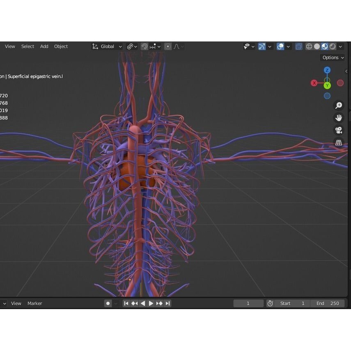The height and width of the screenshot is (351, 351).
Task: Toggle X-ray mode in the header
Action: [x=299, y=46]
